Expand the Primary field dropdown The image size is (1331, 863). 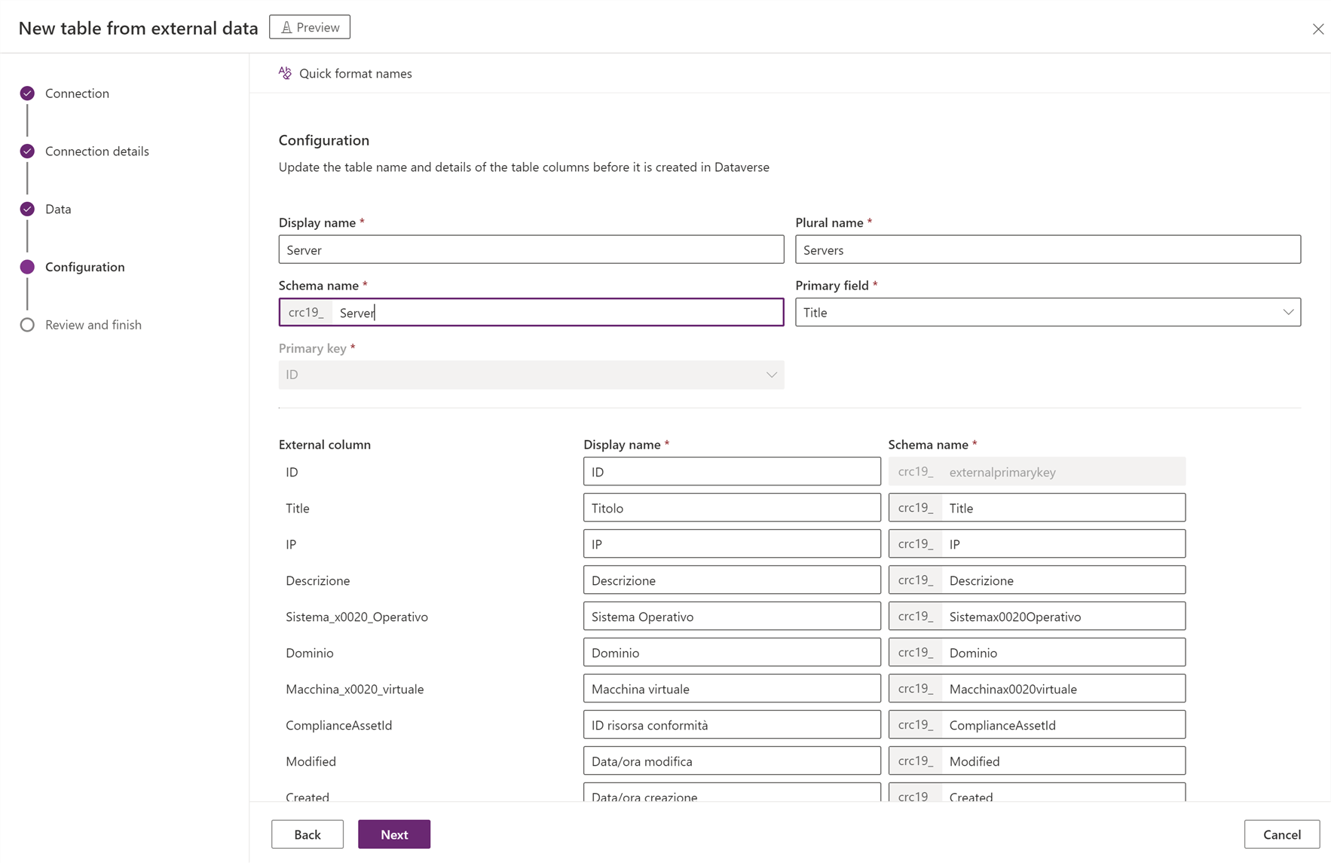point(1287,312)
